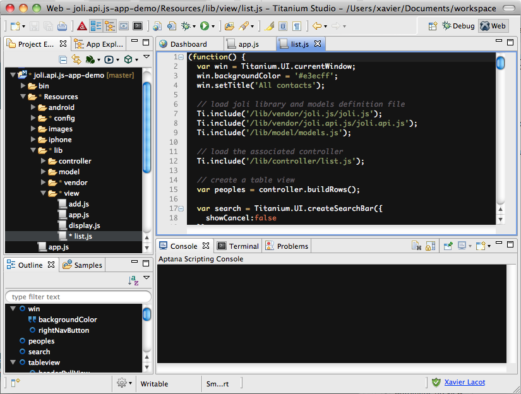Switch to the app.js editor tab
Viewport: 521px width, 394px height.
[x=249, y=44]
